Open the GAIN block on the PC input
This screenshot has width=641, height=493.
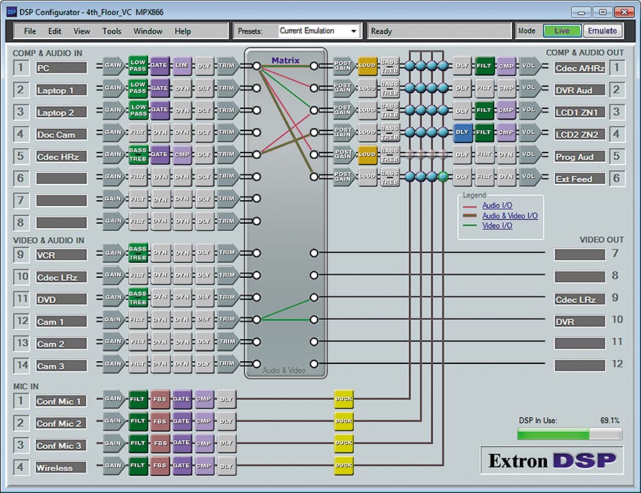112,67
